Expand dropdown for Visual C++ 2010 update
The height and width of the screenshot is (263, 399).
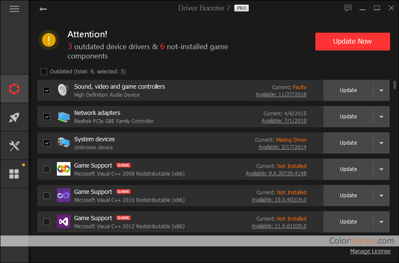click(x=381, y=196)
